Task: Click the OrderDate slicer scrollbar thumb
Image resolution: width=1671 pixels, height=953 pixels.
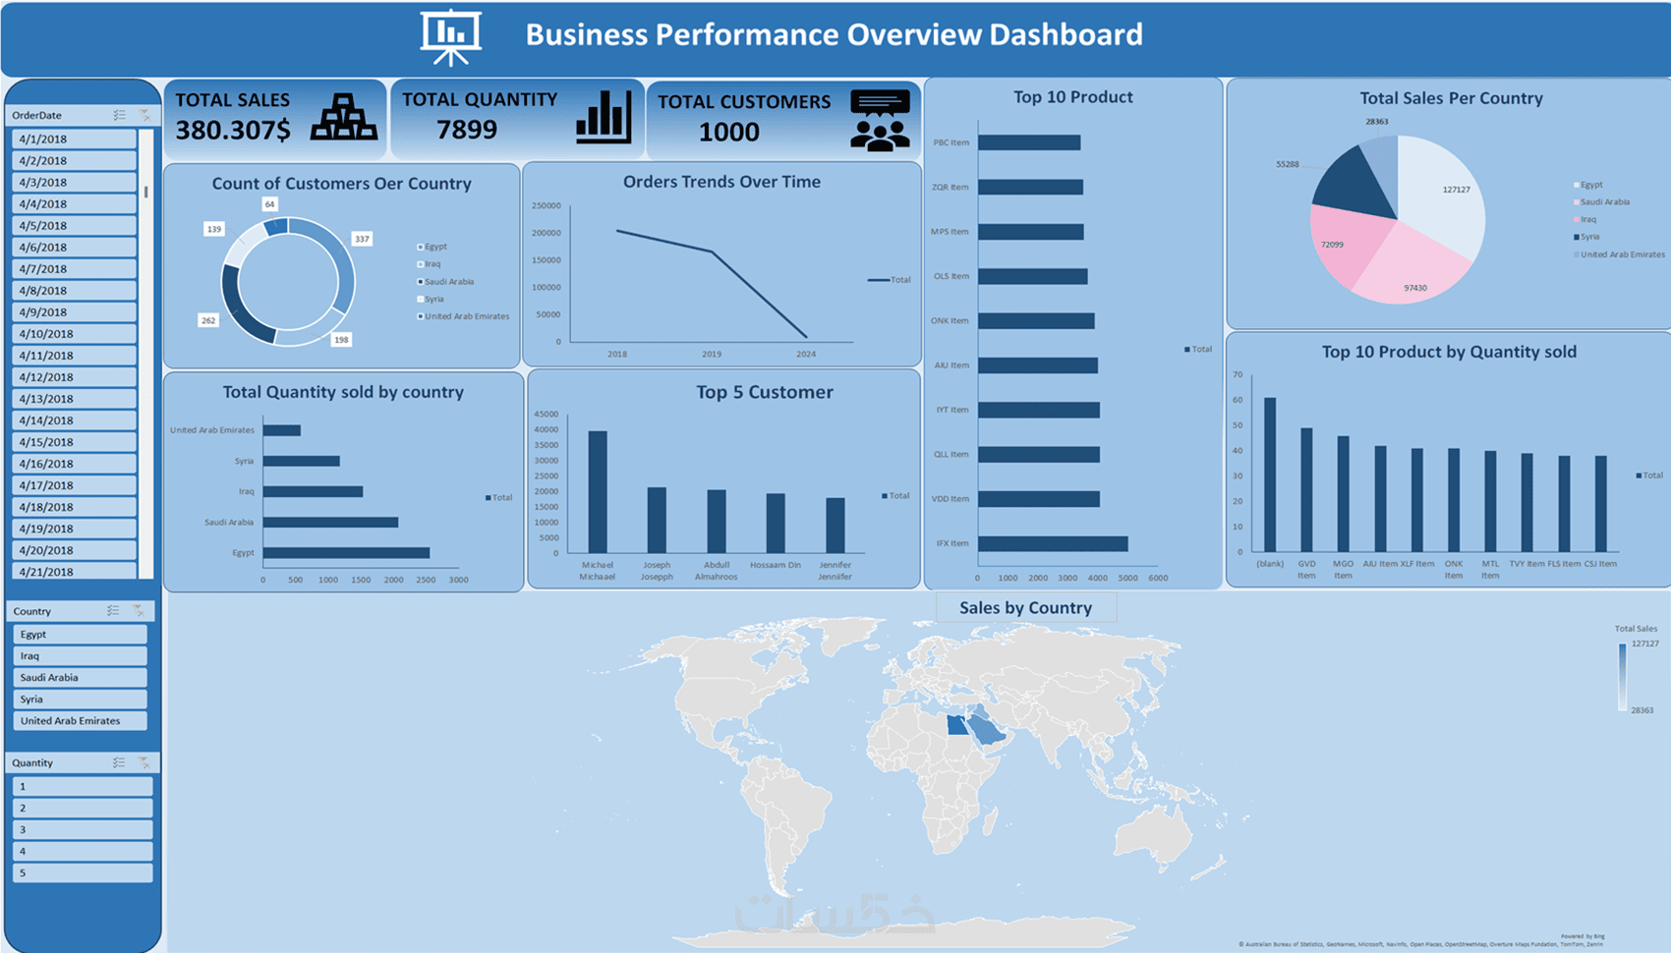Action: coord(146,193)
